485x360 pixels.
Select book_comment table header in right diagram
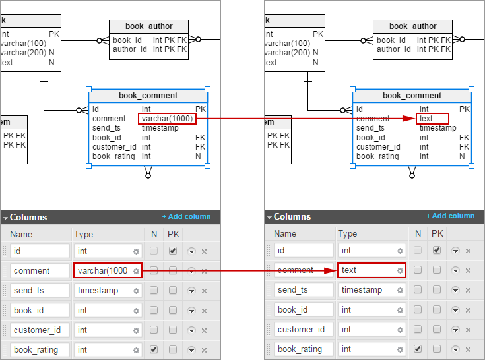click(412, 96)
